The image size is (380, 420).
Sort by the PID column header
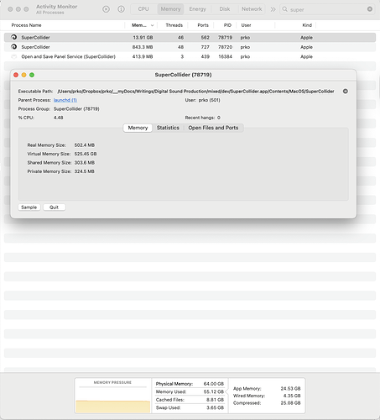227,25
